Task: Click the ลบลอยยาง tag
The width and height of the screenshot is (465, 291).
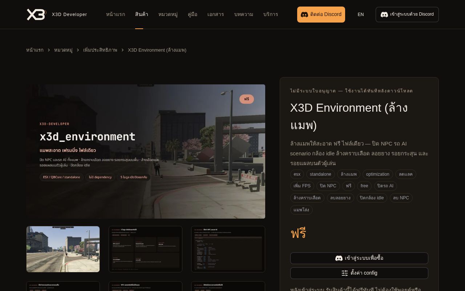Action: (x=340, y=198)
